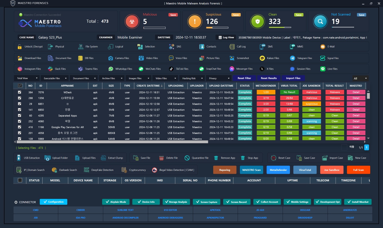The width and height of the screenshot is (383, 228).
Task: Expand the Executable Files dropdown
Action: pyautogui.click(x=55, y=78)
